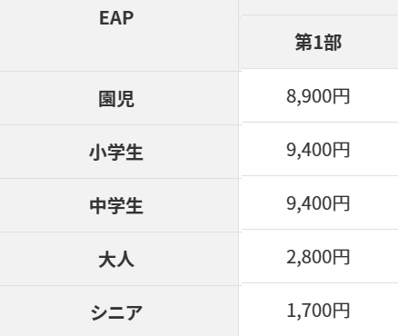398x336 pixels.
Task: Click the 2,800円 price cell
Action: pyautogui.click(x=320, y=256)
